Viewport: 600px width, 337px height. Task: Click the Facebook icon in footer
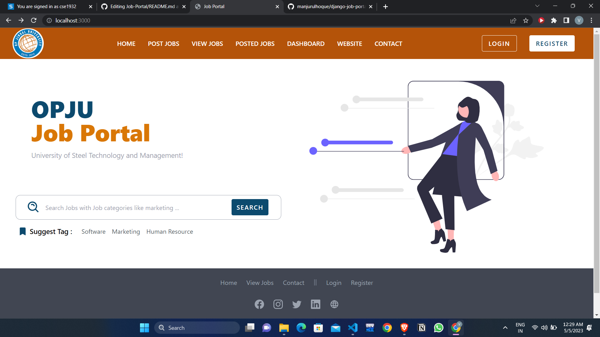(259, 304)
